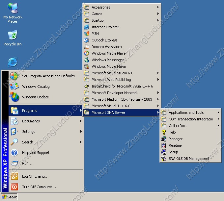This screenshot has width=224, height=201.
Task: Launch the Internet Explorer desktop shortcut icon
Action: 13,62
